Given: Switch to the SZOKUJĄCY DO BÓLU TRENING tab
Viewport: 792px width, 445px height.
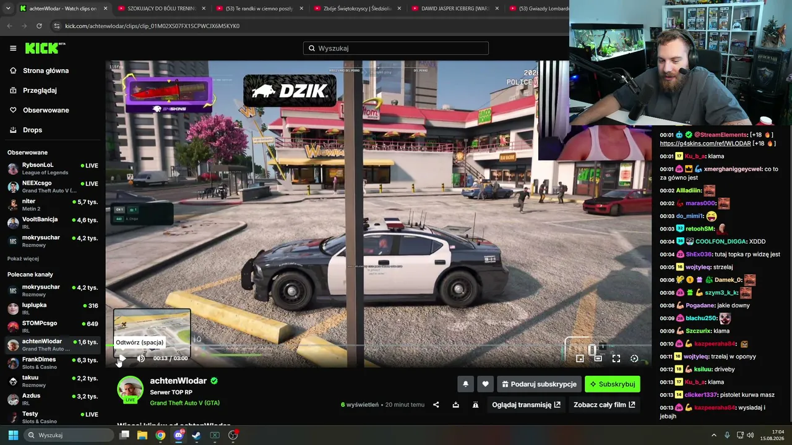Looking at the screenshot, I should pos(161,9).
